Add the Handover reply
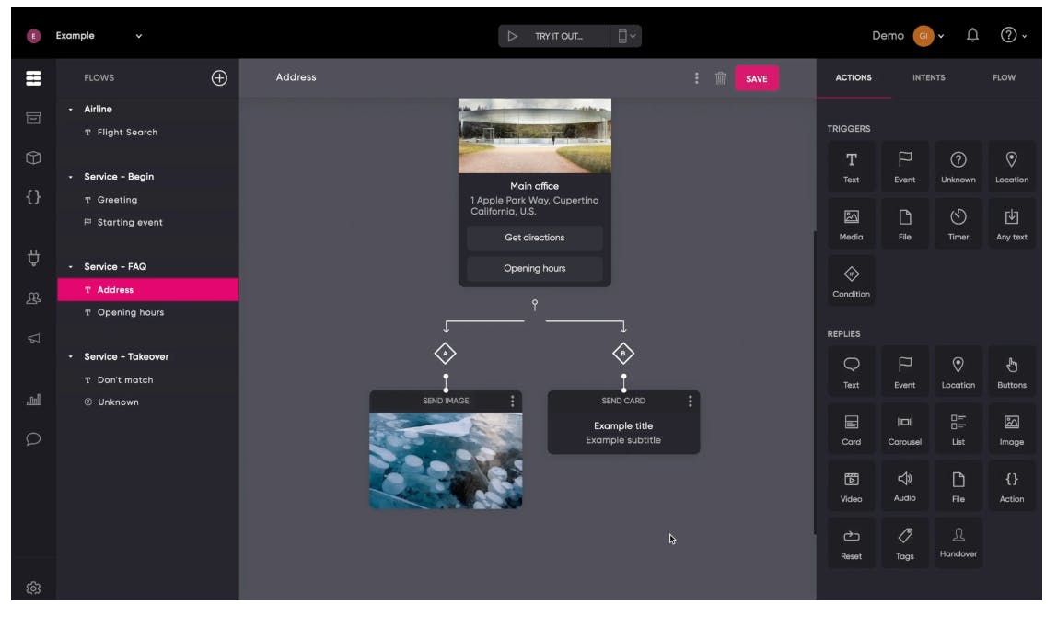Viewport: 1057px width, 617px height. 958,543
